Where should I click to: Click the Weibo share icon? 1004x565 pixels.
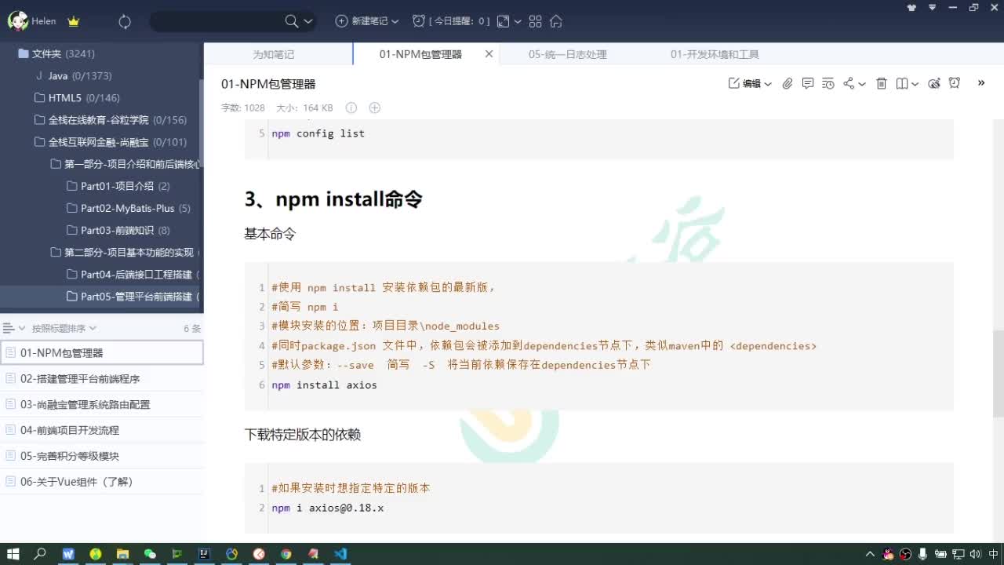(x=934, y=83)
